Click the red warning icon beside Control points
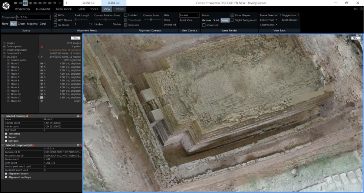The width and height of the screenshot is (364, 193). (x=42, y=47)
